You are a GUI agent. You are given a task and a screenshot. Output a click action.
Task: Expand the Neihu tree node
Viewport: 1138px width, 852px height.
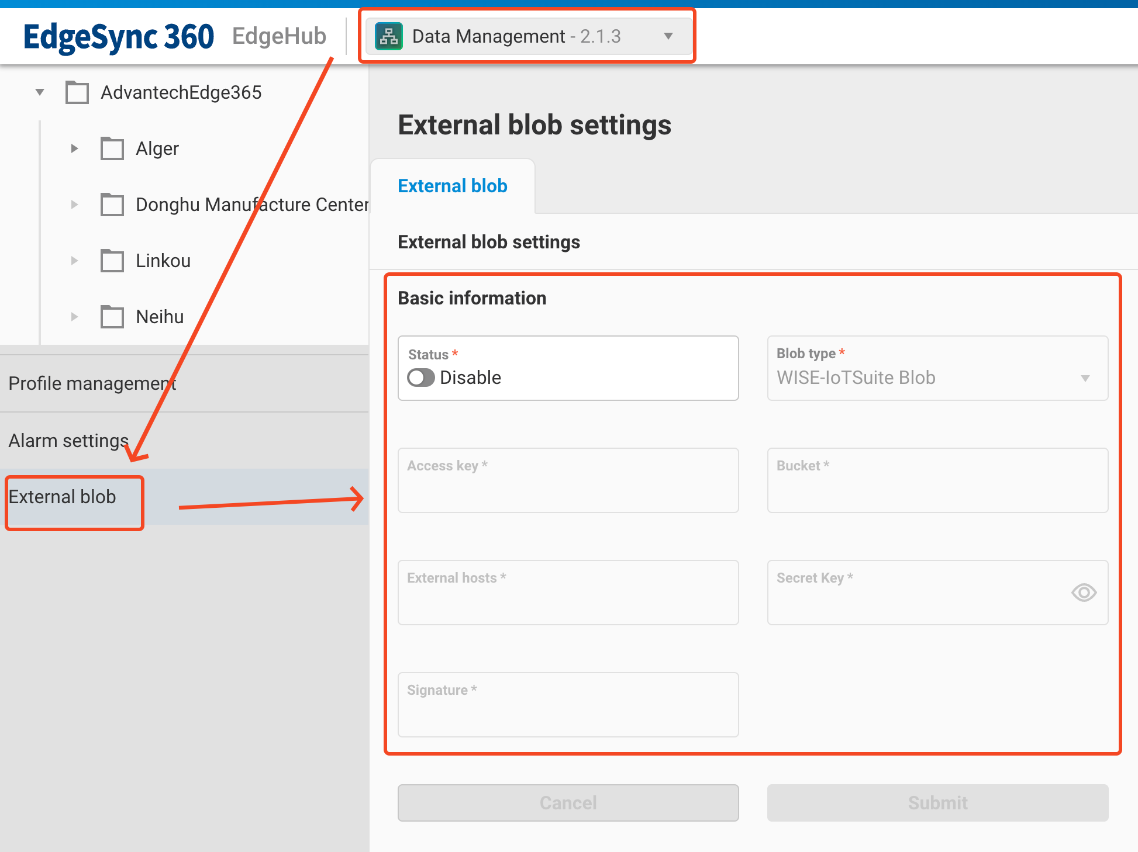[x=74, y=317]
